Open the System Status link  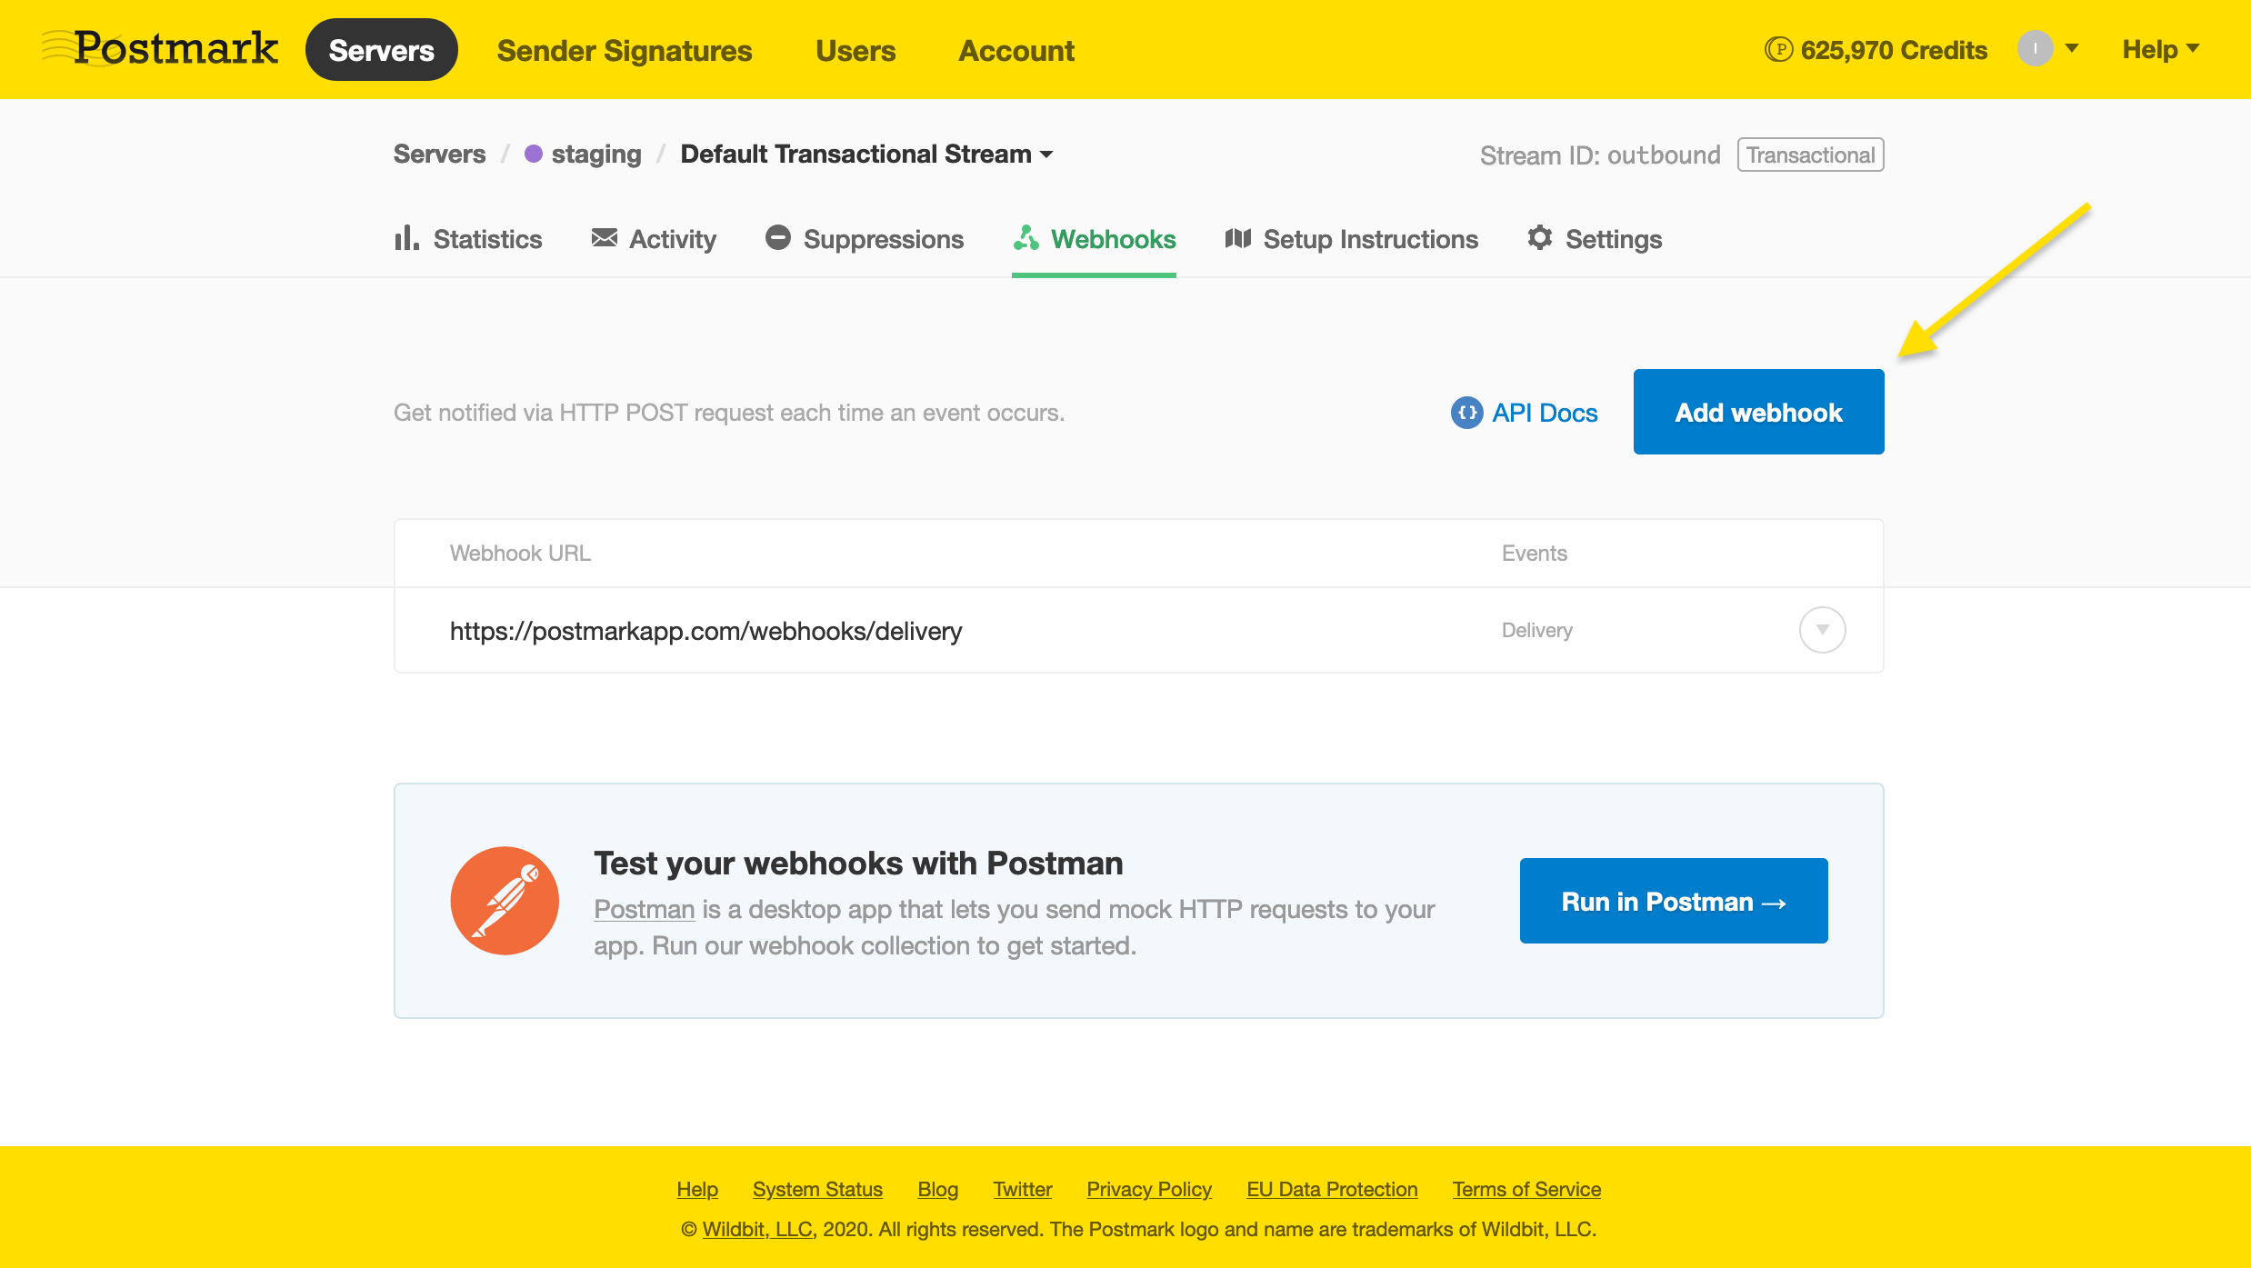[x=817, y=1189]
